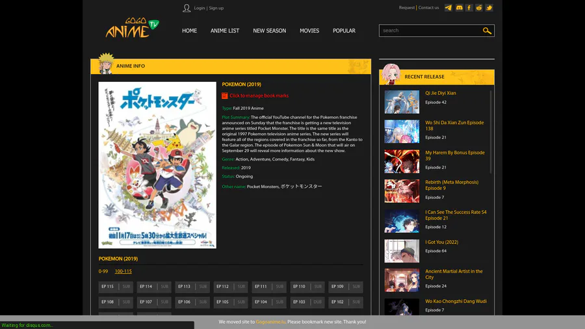Open the Telegram social icon

coord(448,7)
